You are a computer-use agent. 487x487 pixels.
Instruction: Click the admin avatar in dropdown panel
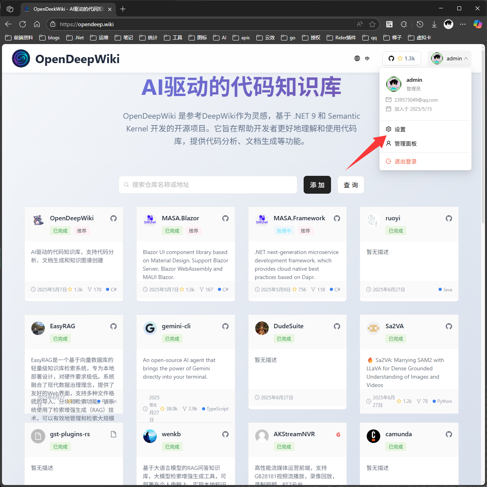394,84
